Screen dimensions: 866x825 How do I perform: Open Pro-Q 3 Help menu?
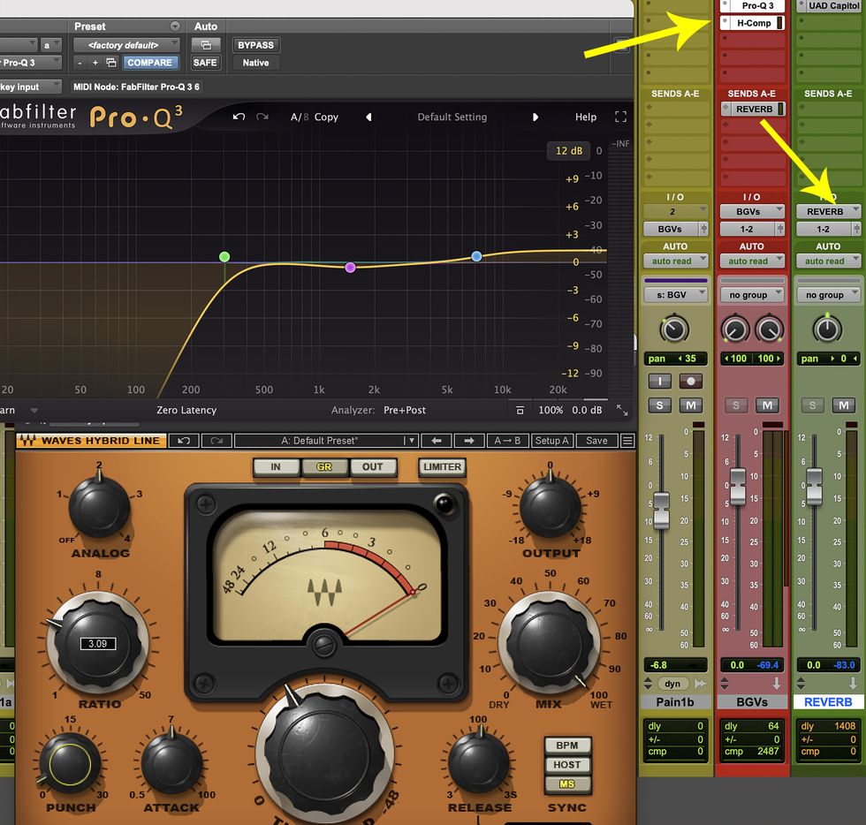(585, 117)
